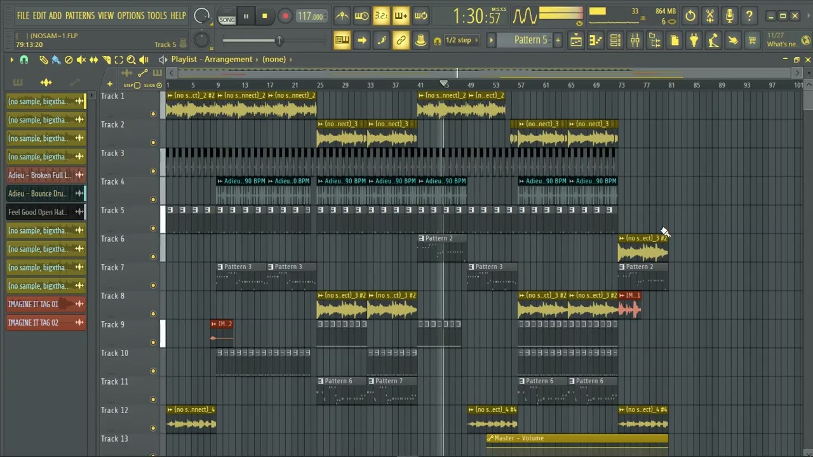Click the one-click audio recording microphone icon
The image size is (813, 457).
click(x=730, y=16)
